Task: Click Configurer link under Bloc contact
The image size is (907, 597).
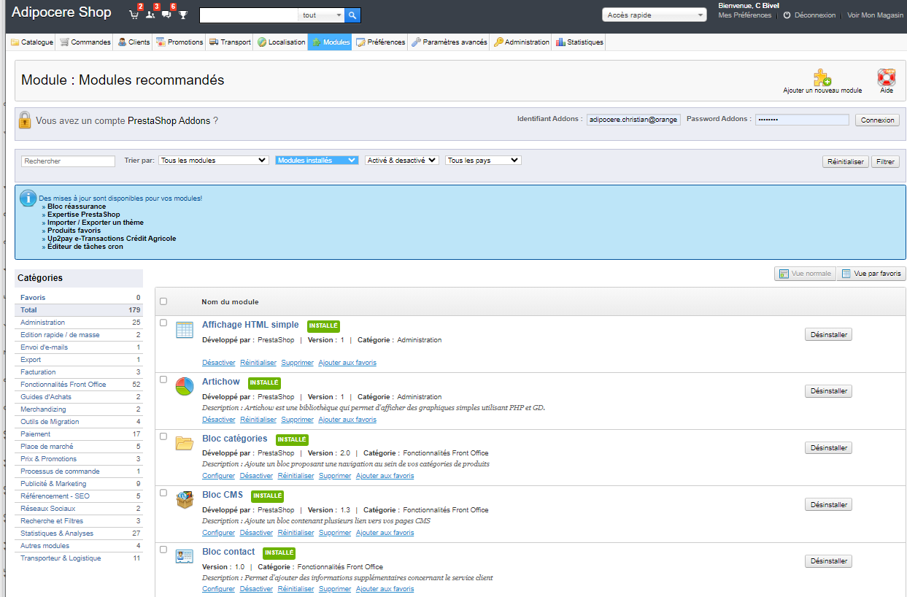Action: point(218,589)
